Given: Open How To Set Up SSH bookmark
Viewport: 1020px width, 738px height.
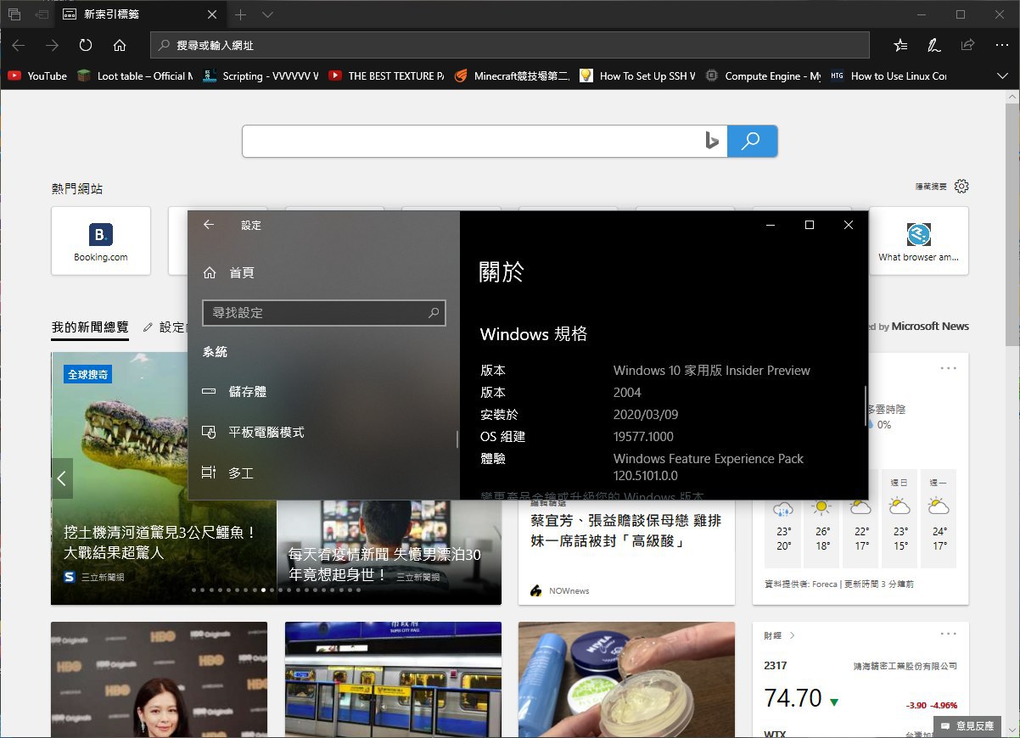Looking at the screenshot, I should pos(637,75).
